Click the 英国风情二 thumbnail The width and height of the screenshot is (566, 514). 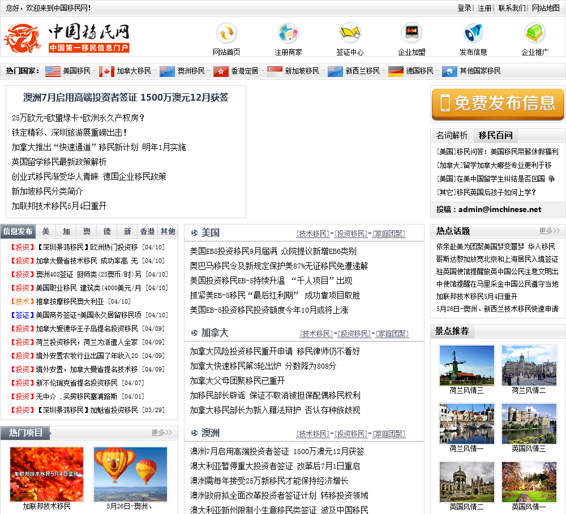467,482
